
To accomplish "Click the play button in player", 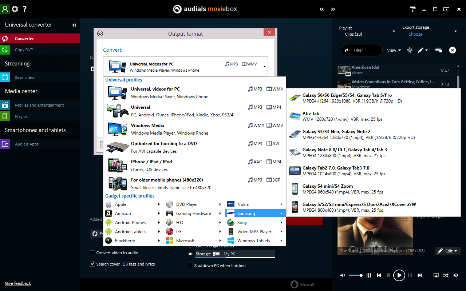I will 399,275.
